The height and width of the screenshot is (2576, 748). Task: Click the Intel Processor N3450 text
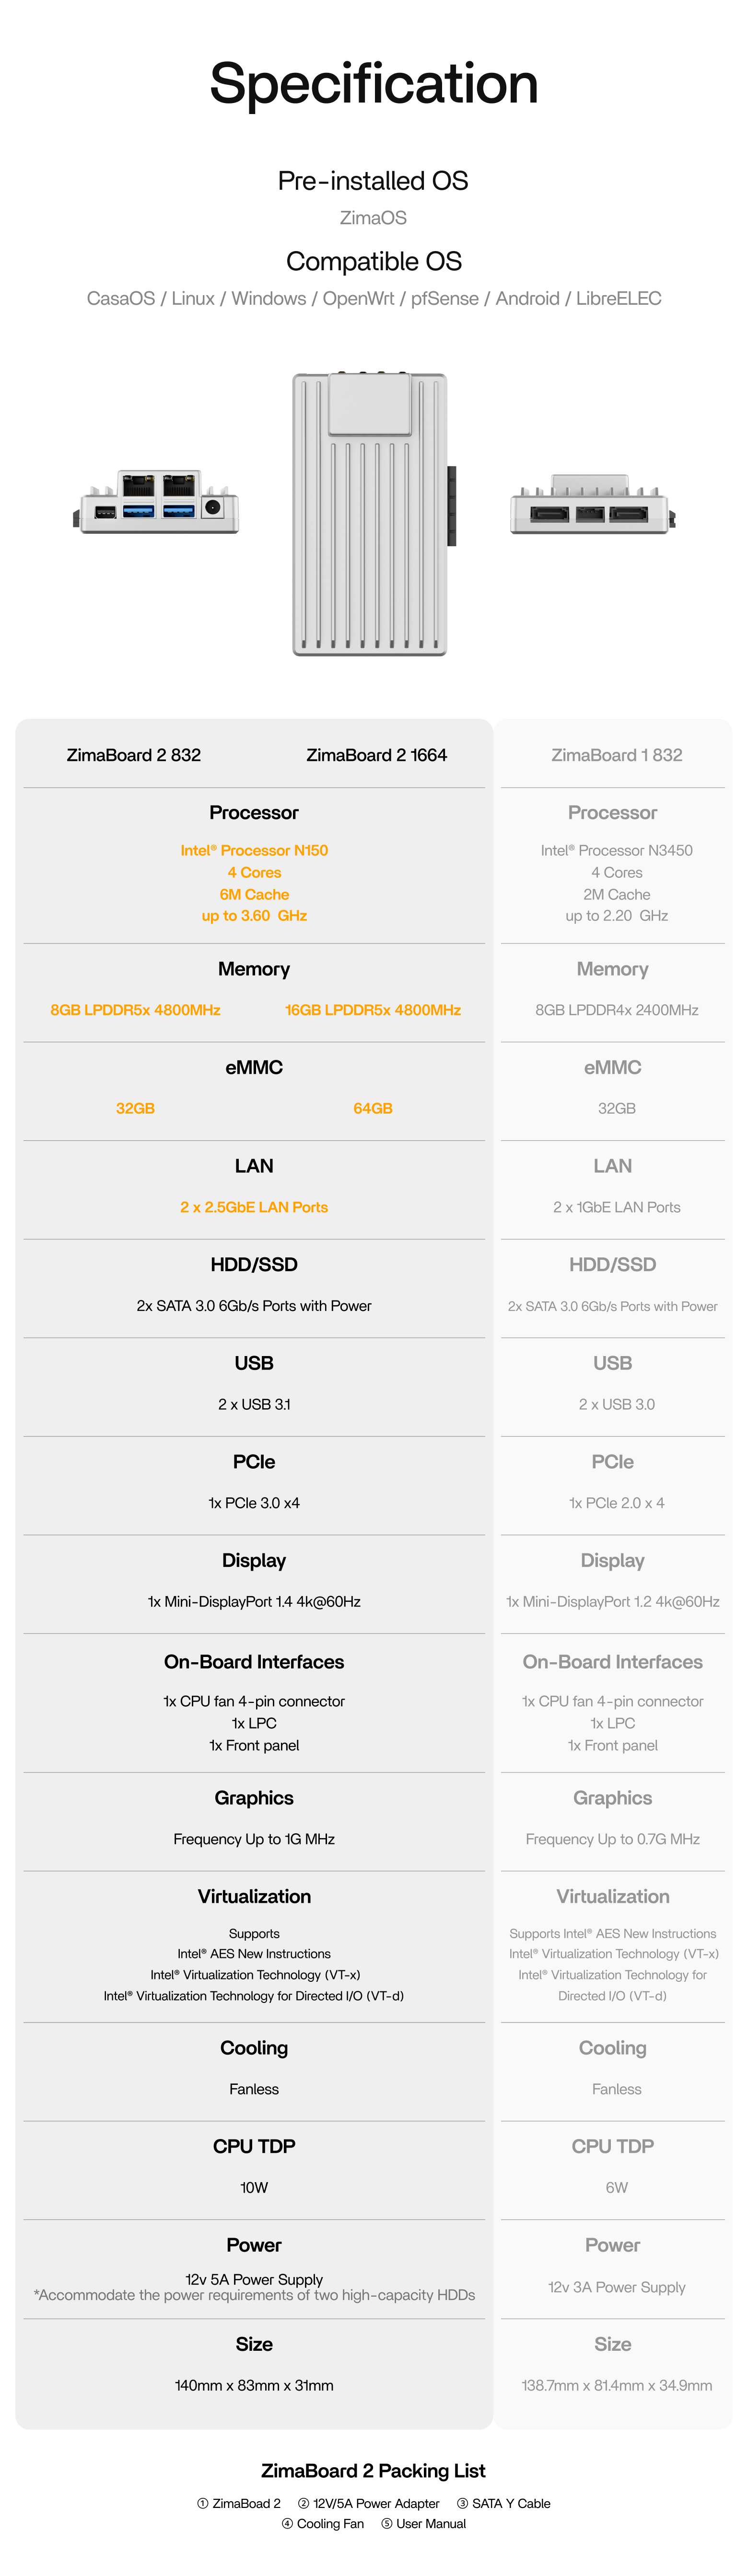[x=616, y=850]
